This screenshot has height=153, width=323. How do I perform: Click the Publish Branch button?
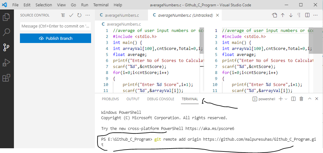pos(55,38)
